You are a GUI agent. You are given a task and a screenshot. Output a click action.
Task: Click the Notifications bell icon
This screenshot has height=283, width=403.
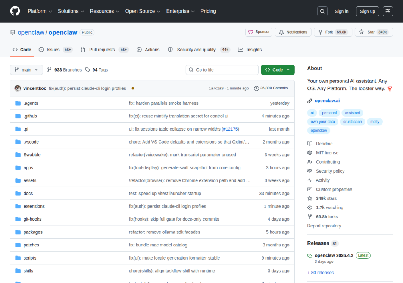tap(281, 32)
